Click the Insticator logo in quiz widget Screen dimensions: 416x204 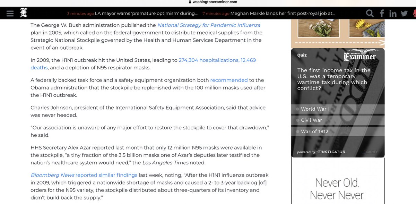click(331, 152)
